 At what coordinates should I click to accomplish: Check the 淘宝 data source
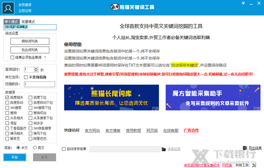click(7, 123)
